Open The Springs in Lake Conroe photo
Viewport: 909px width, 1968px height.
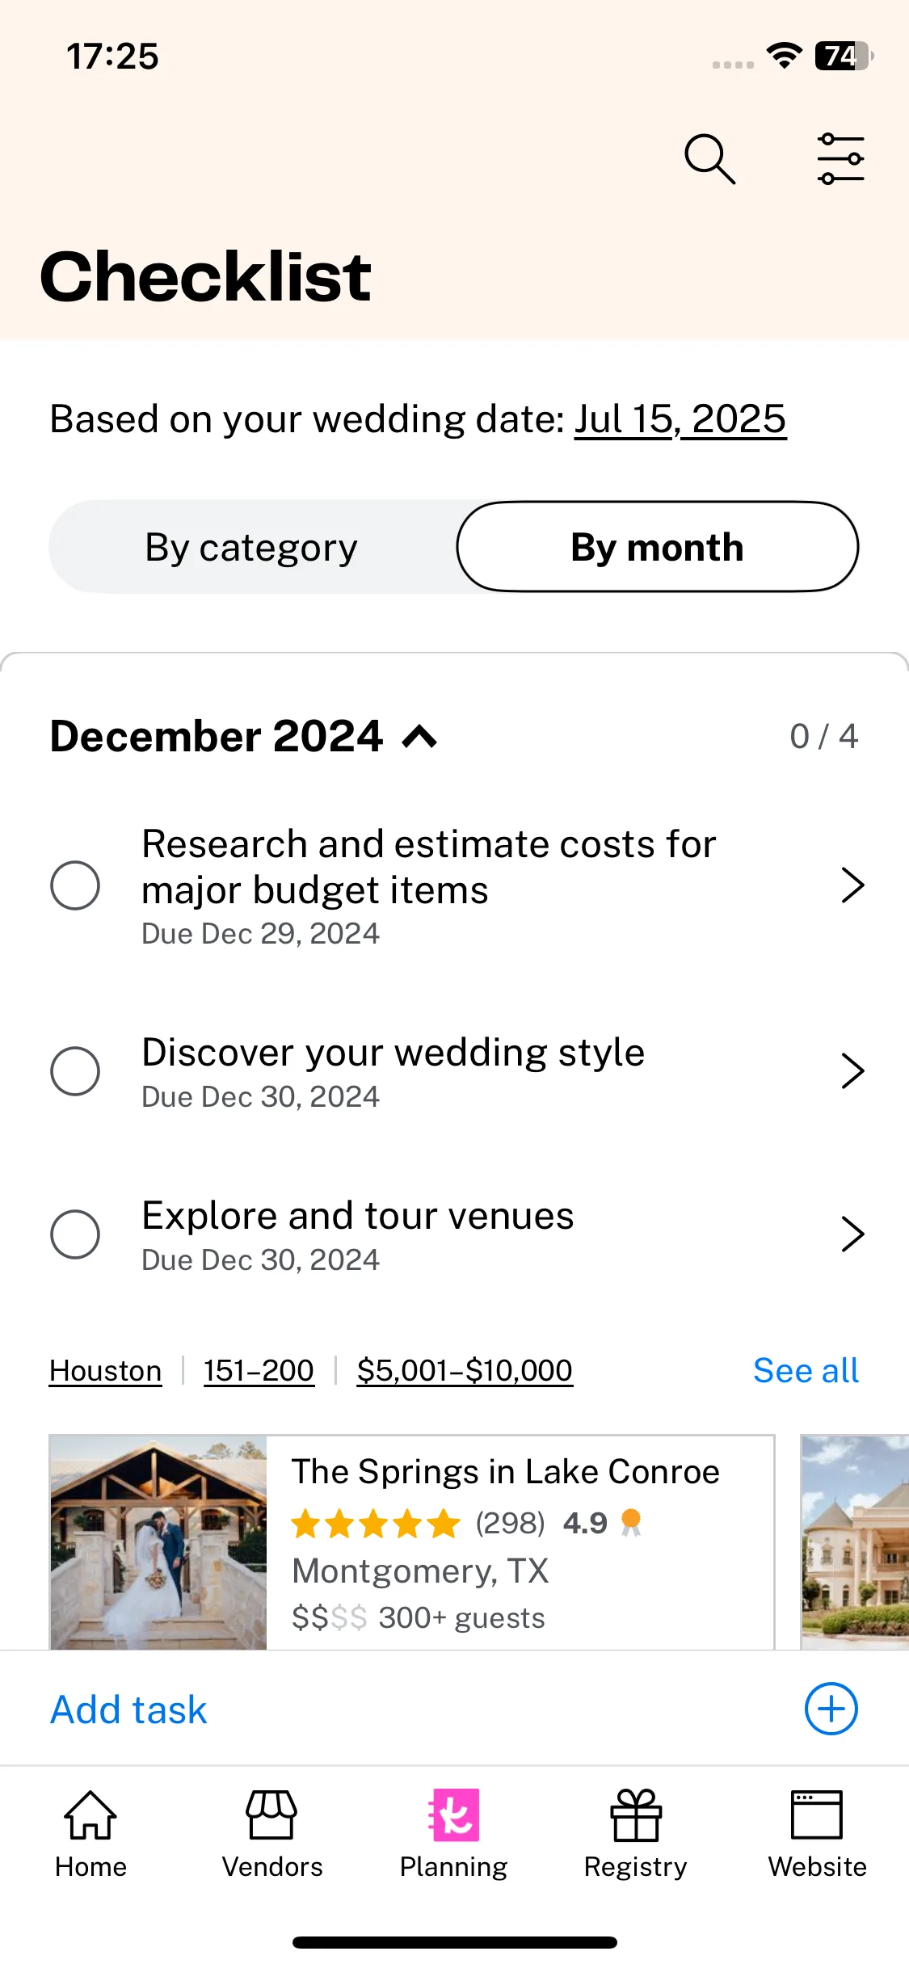pos(158,1542)
